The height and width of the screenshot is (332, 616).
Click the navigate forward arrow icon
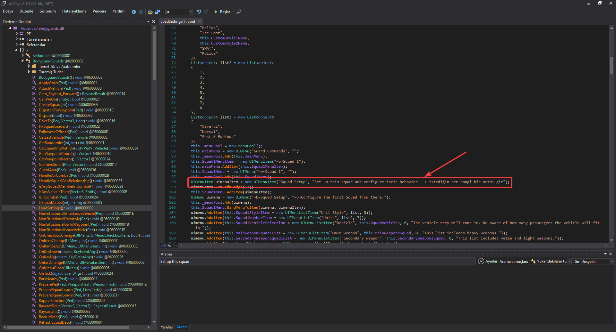click(141, 12)
